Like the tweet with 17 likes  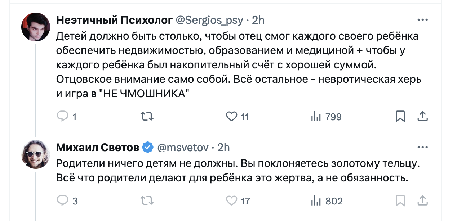231,200
